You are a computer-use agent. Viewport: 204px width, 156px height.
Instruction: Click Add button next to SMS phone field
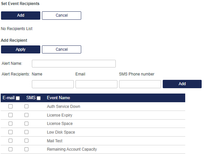point(182,84)
